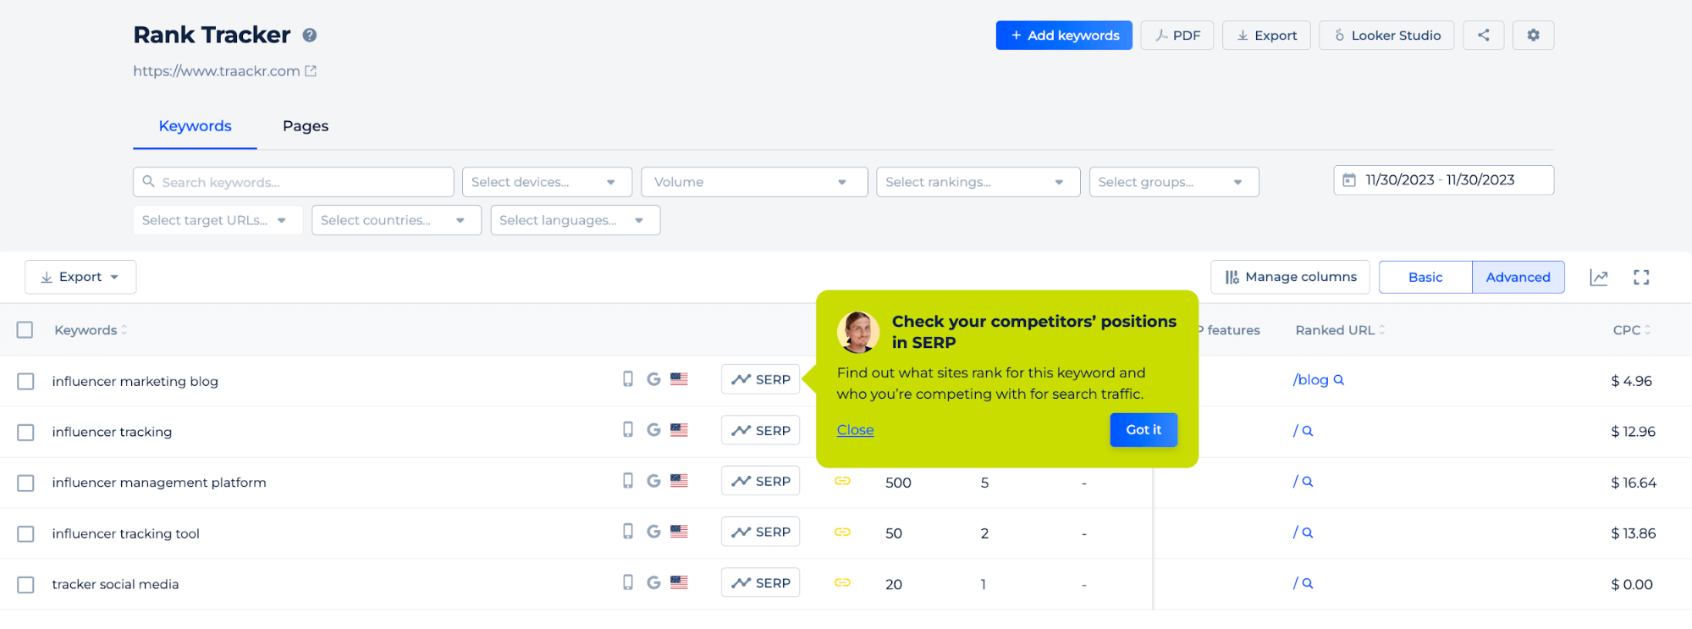
Task: Sort by the CPC column header
Action: pyautogui.click(x=1632, y=330)
